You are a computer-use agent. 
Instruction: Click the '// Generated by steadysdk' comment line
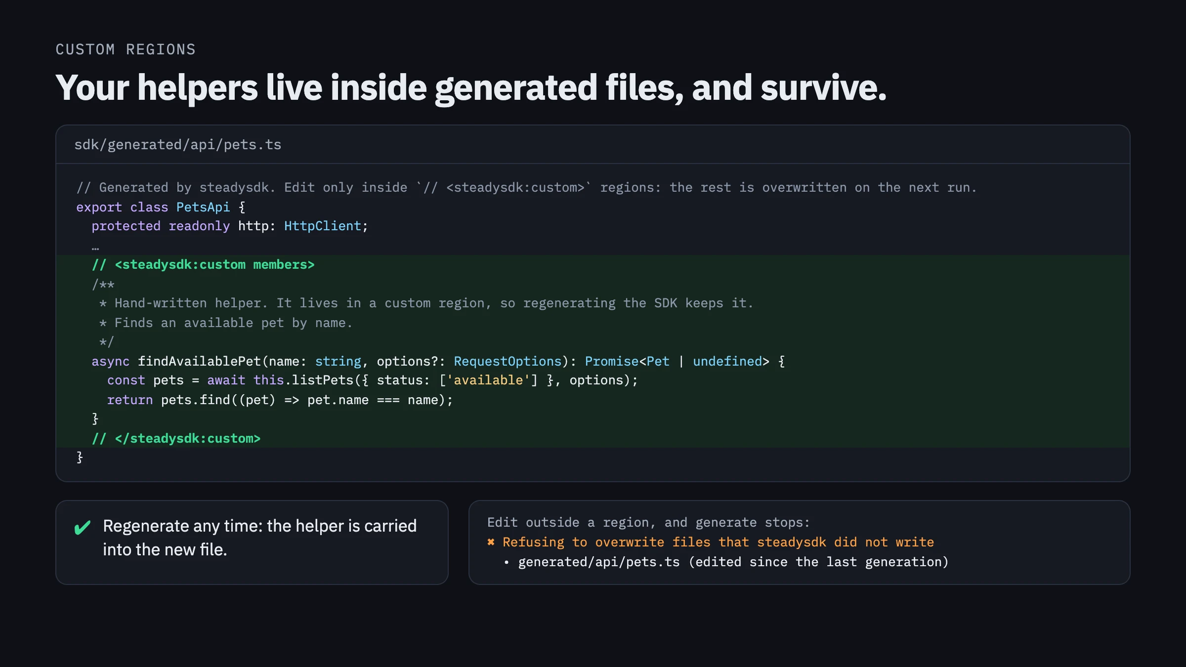click(x=526, y=188)
